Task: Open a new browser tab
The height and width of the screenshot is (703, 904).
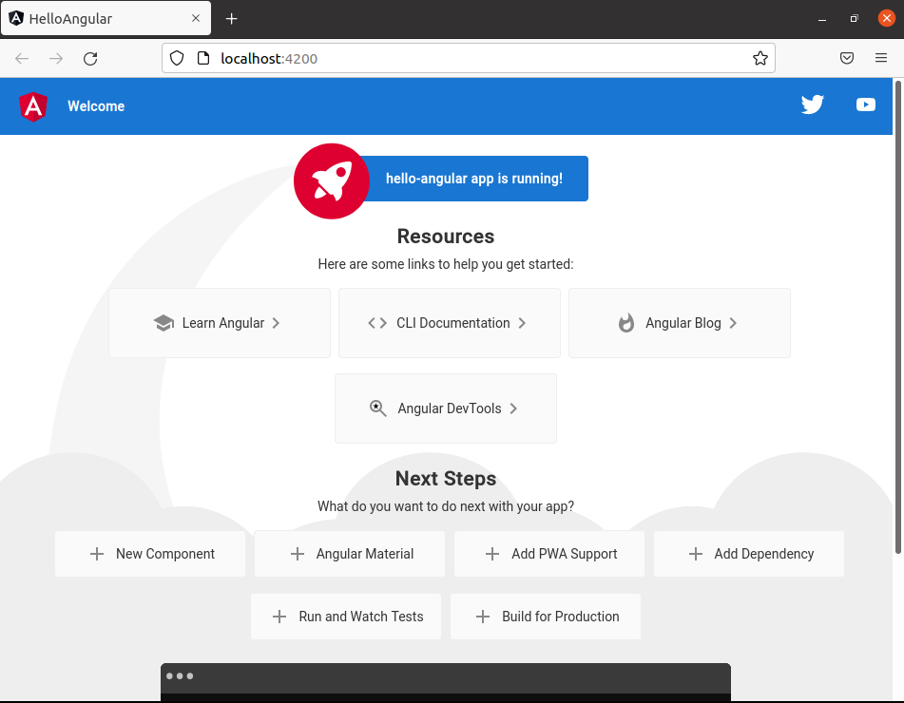Action: pos(231,17)
